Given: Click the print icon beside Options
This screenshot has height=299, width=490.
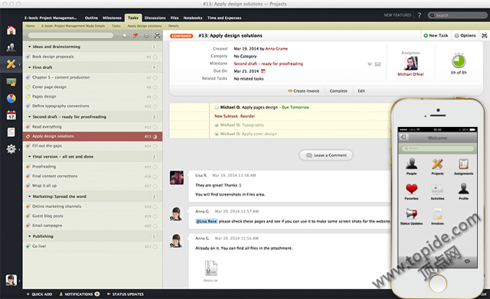Looking at the screenshot, I should (485, 36).
